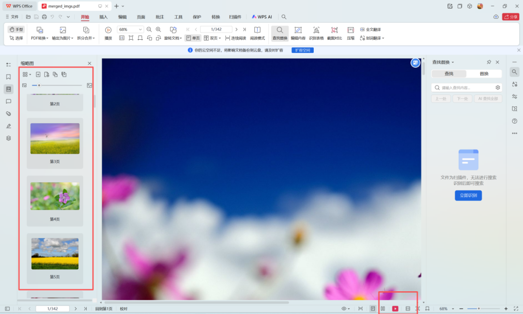Open the 保护 ribbon tab
Image resolution: width=523 pixels, height=314 pixels.
click(197, 16)
